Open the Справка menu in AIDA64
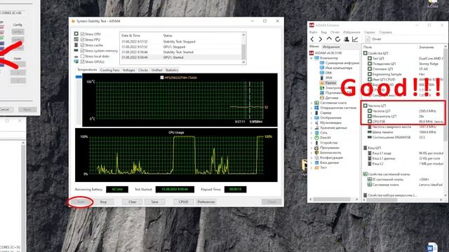The image size is (449, 252). point(385,32)
